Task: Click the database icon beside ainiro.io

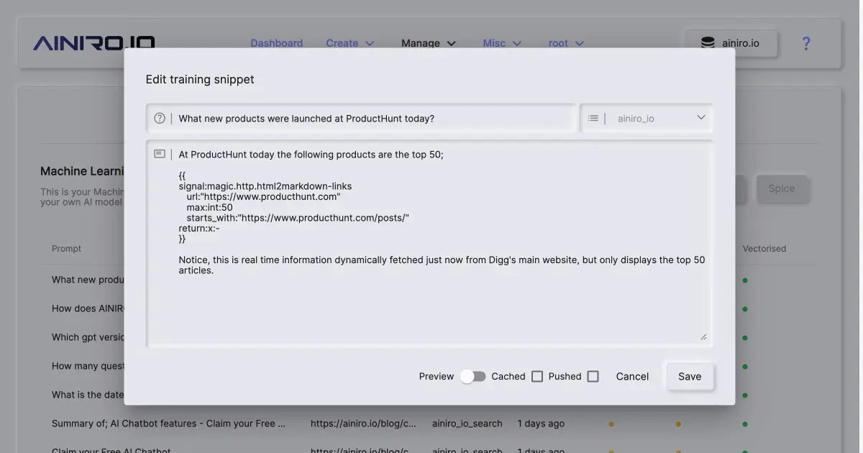Action: 708,43
